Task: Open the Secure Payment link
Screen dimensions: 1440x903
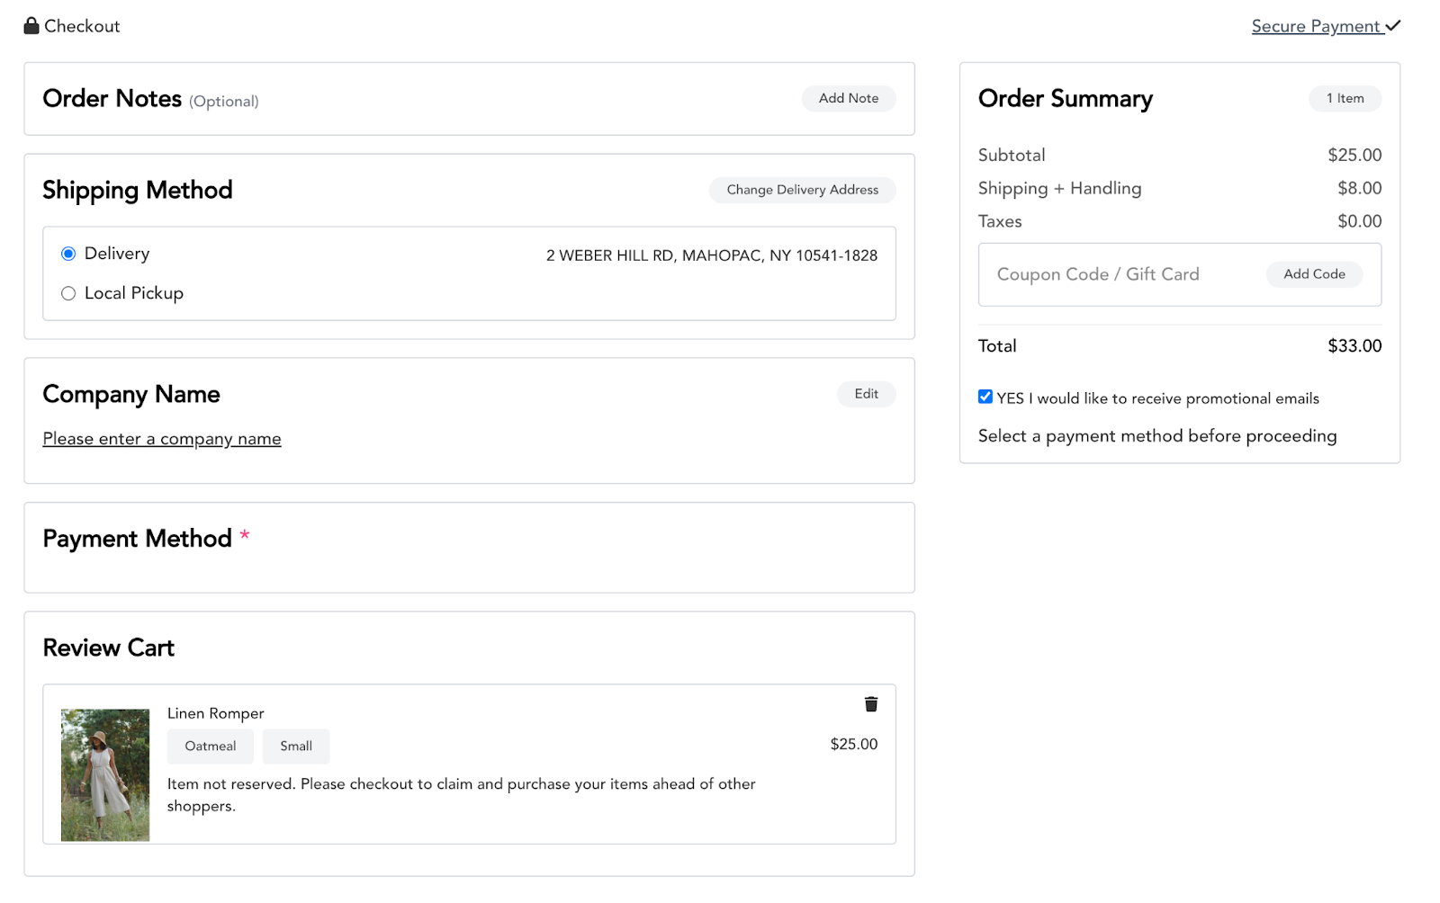Action: coord(1315,26)
